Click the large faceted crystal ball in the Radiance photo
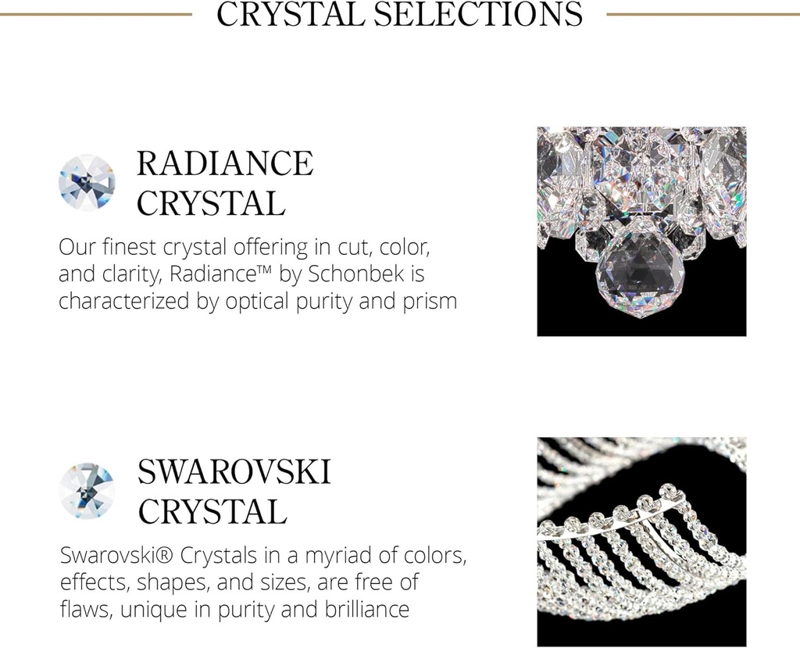This screenshot has width=800, height=648. tap(641, 274)
